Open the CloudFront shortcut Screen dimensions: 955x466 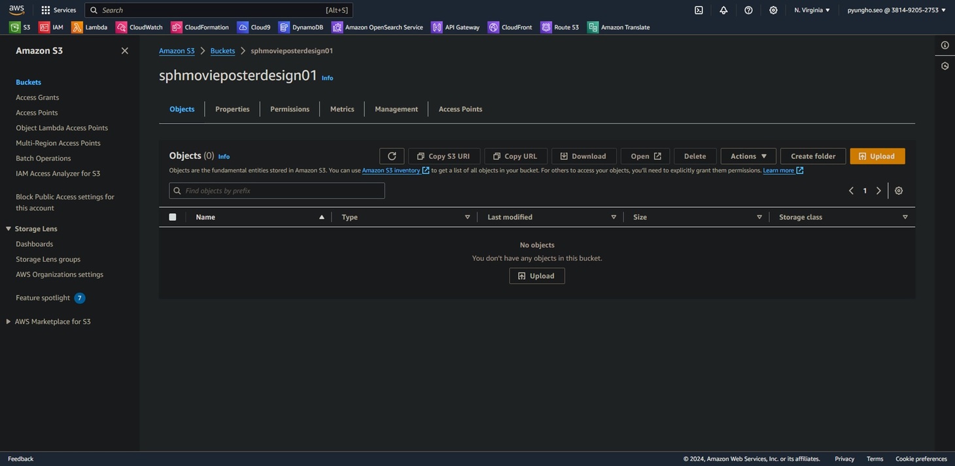coord(510,27)
